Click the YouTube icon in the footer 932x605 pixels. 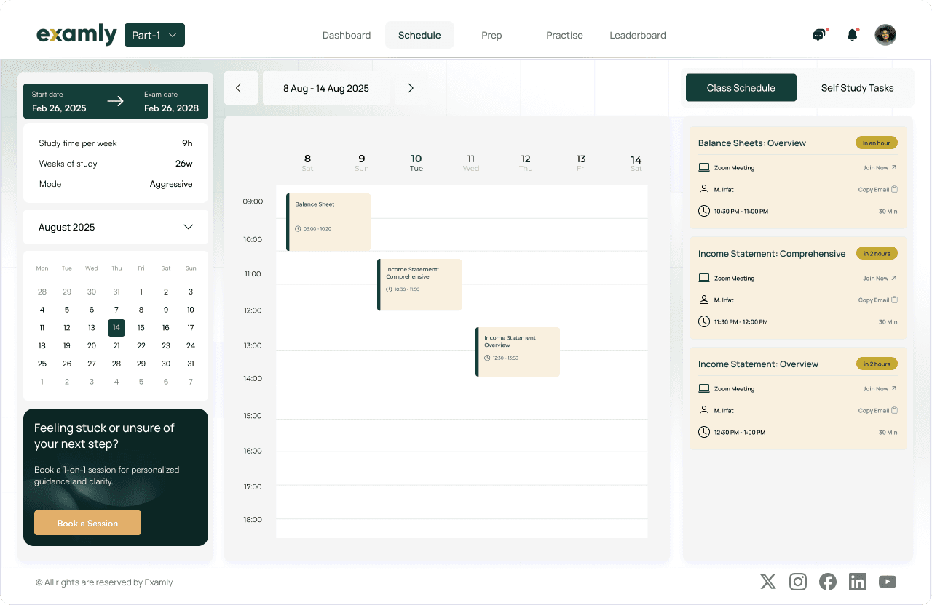pyautogui.click(x=887, y=582)
